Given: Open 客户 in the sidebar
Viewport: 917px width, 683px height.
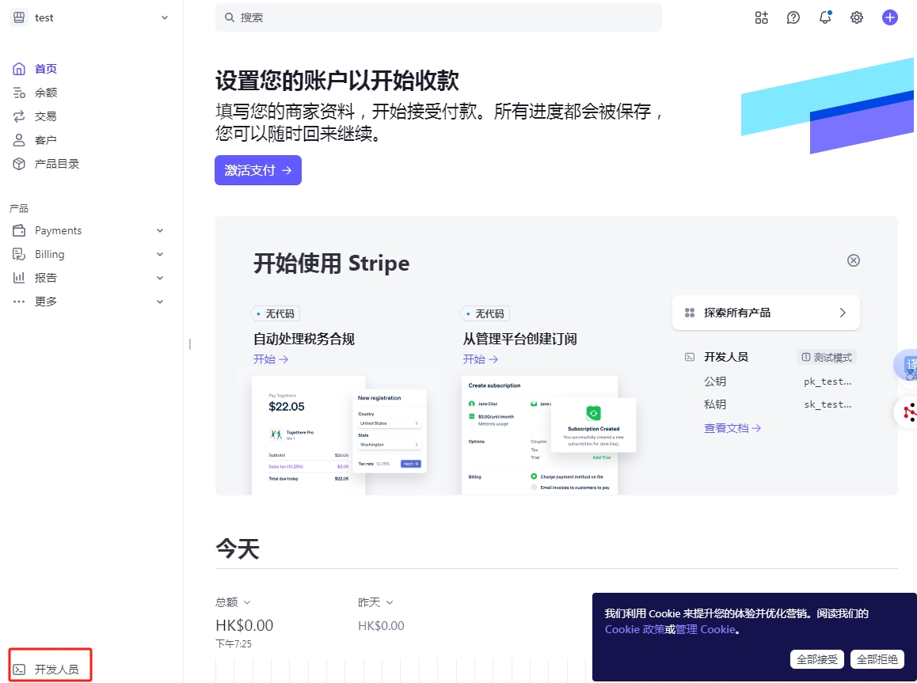Looking at the screenshot, I should [x=46, y=140].
